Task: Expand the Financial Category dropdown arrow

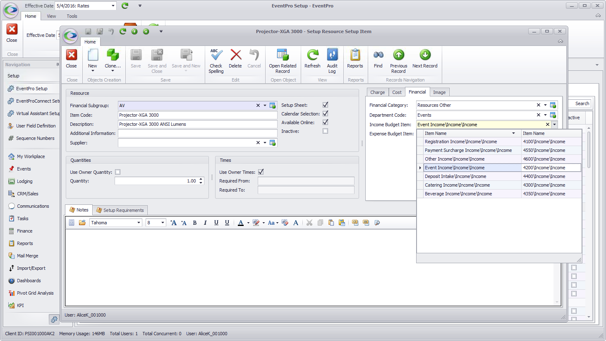Action: point(546,105)
